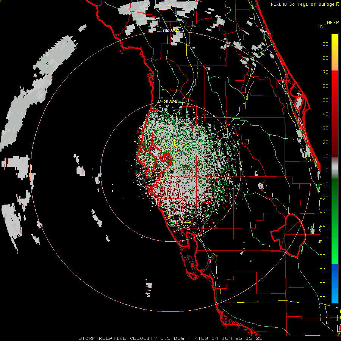Click the "50 NMI" range ring label
This screenshot has height=341, width=341.
tap(170, 101)
